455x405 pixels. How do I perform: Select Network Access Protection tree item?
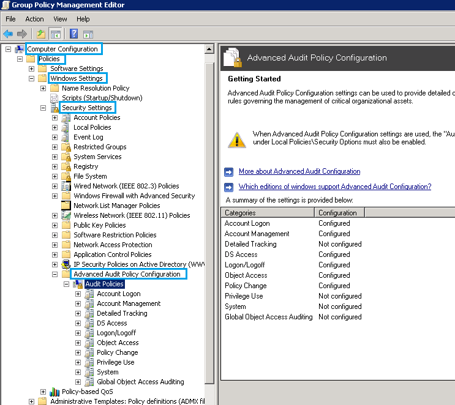[113, 245]
